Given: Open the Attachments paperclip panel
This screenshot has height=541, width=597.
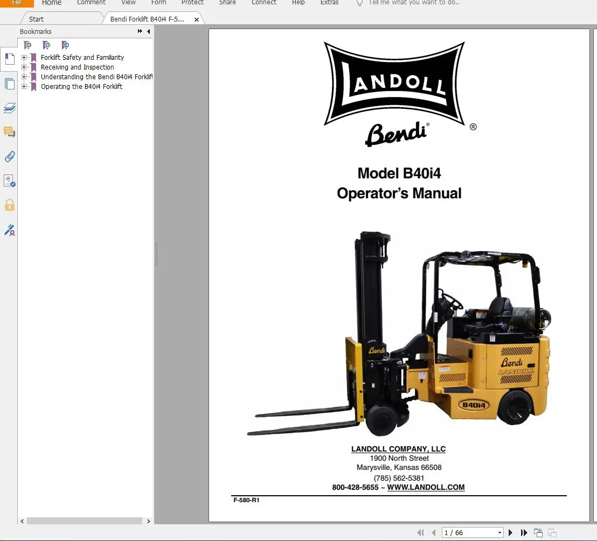Looking at the screenshot, I should (9, 157).
